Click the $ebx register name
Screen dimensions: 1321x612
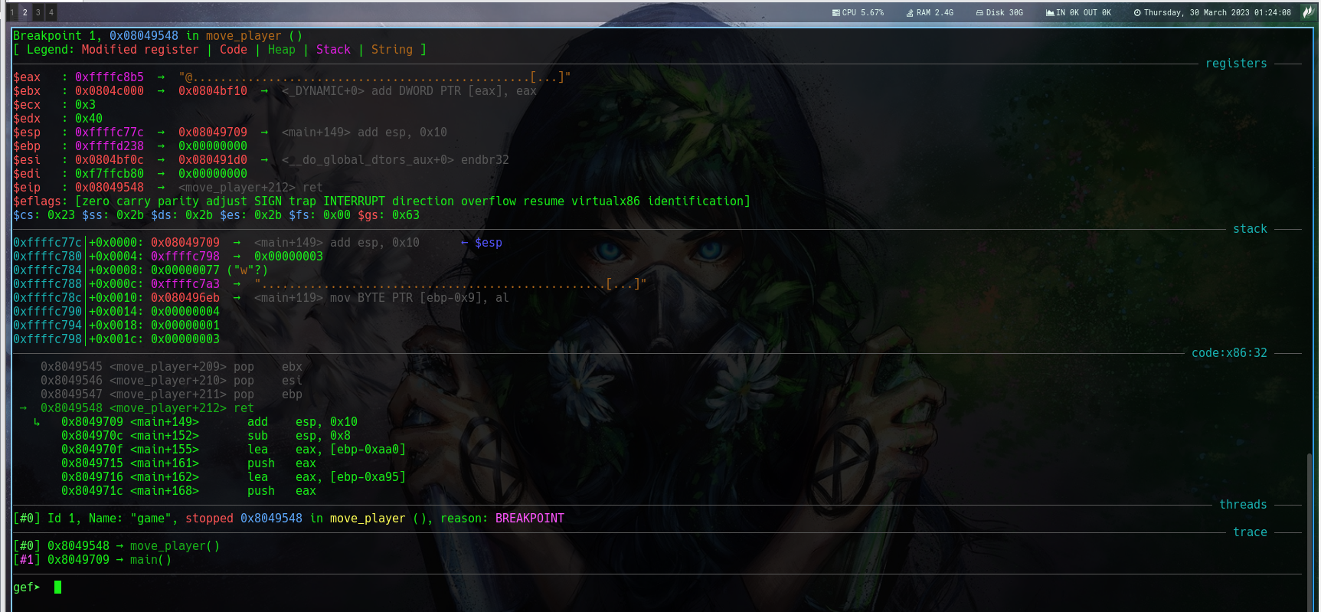tap(27, 90)
